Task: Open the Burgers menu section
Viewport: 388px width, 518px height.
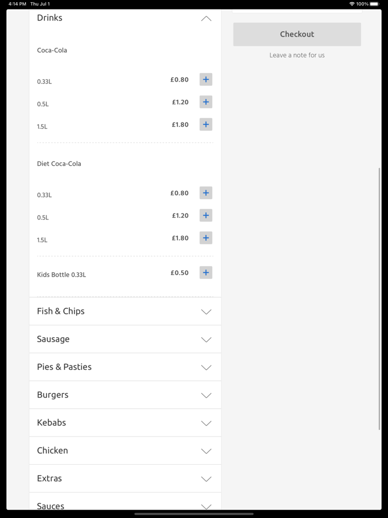Action: (206, 395)
